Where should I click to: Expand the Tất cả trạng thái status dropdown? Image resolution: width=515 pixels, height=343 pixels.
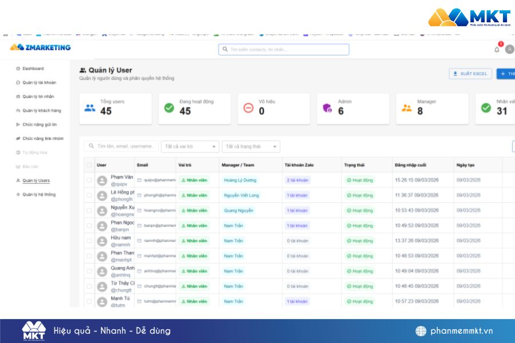(x=251, y=146)
